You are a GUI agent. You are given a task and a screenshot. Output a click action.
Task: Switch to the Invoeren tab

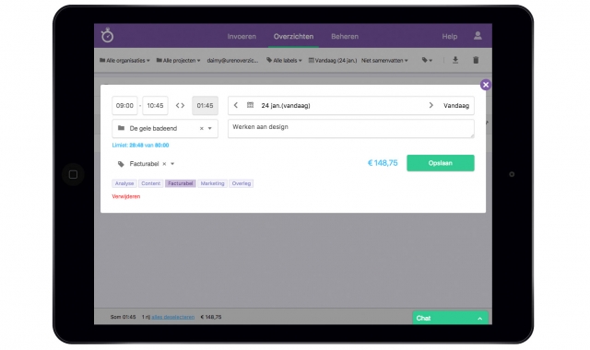(x=242, y=37)
